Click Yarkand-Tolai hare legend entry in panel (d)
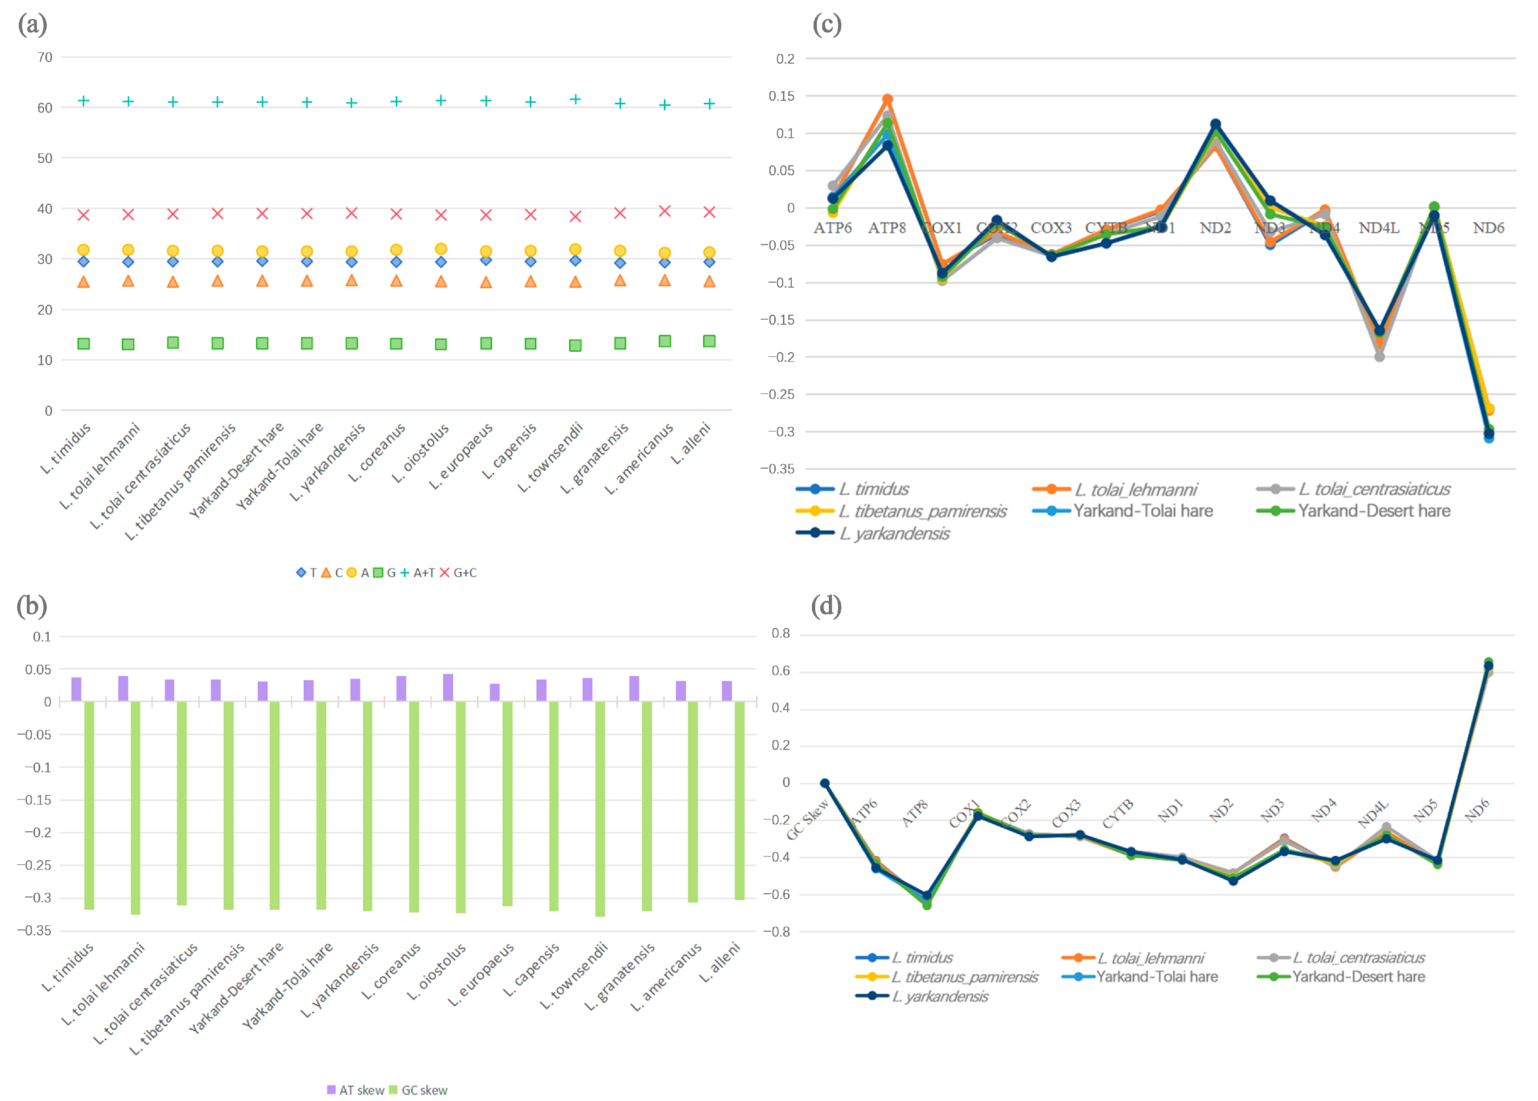 (x=1140, y=977)
